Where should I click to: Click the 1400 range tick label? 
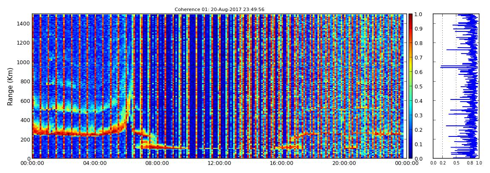click(x=23, y=23)
